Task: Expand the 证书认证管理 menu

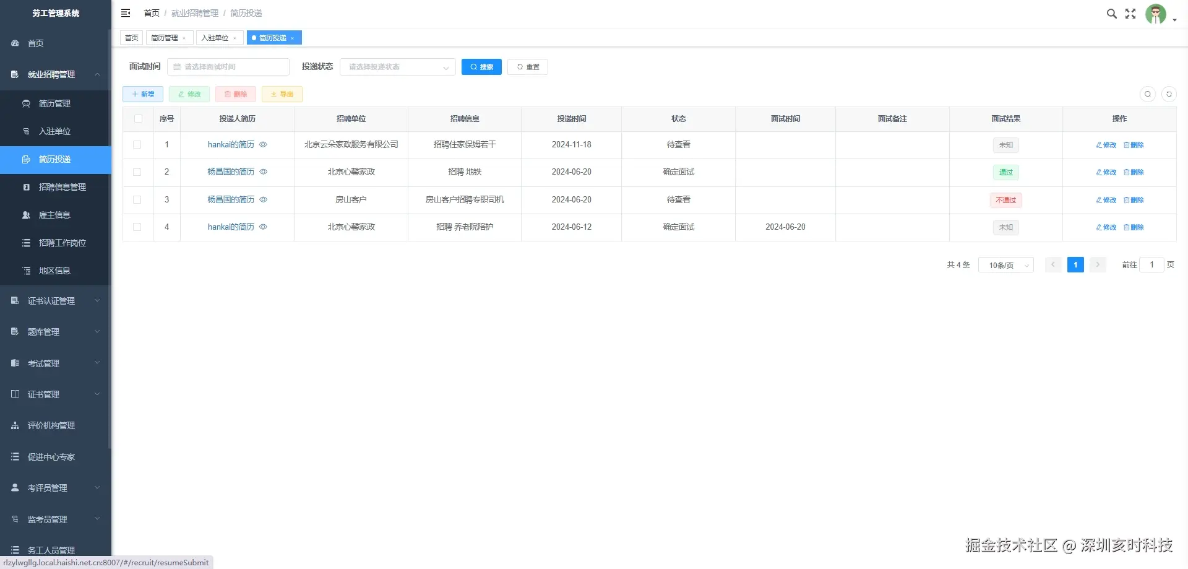Action: (x=56, y=301)
